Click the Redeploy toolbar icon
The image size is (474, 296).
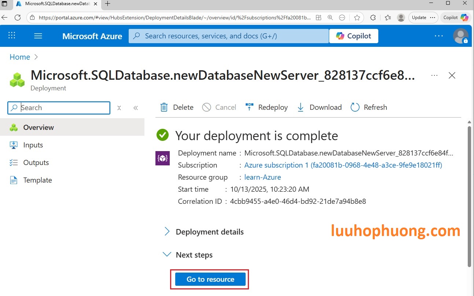point(249,107)
